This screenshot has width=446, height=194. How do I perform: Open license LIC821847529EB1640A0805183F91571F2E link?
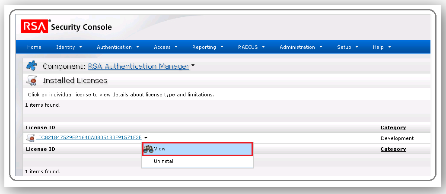[89, 138]
